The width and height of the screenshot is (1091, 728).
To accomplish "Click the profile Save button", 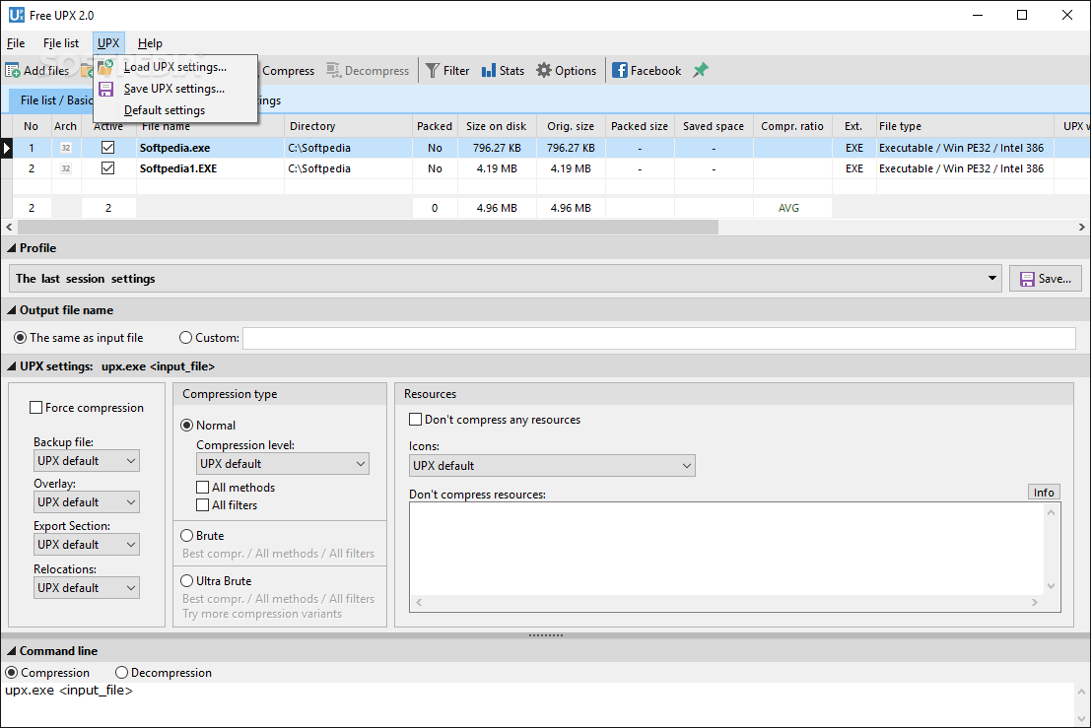I will (1045, 278).
